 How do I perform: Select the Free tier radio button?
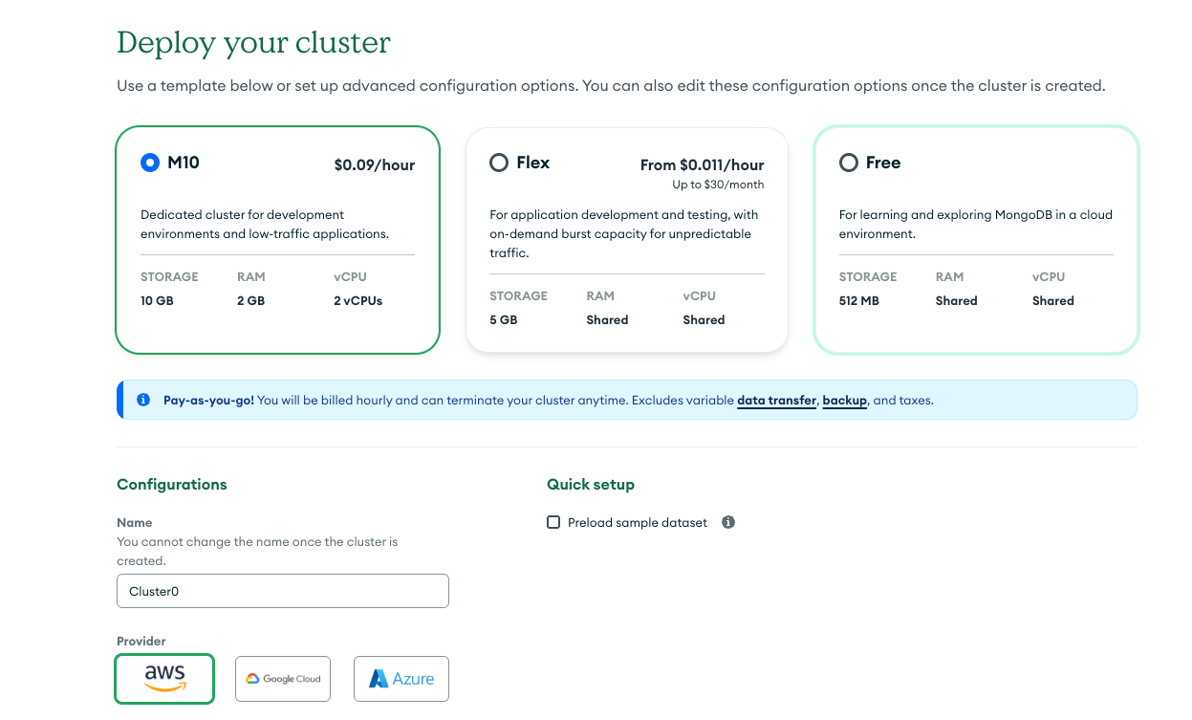pos(849,163)
